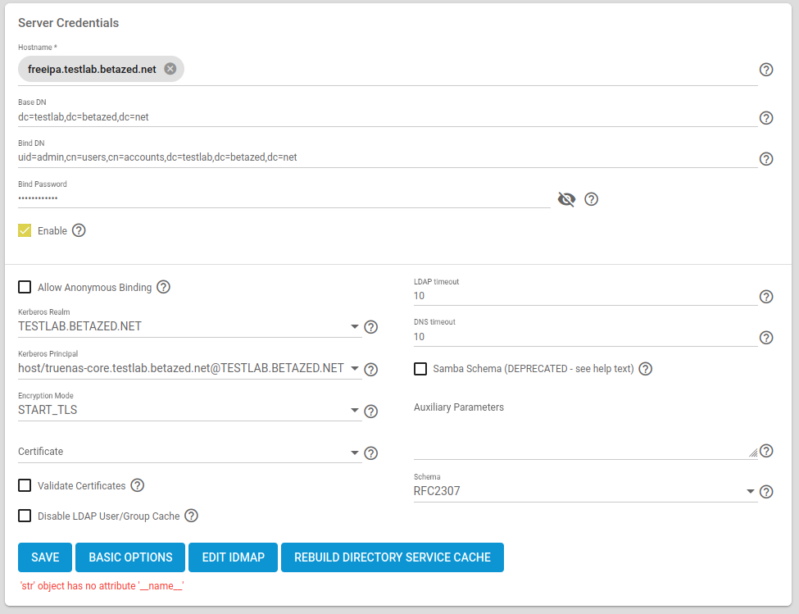Image resolution: width=799 pixels, height=614 pixels.
Task: Remove the freeipa.testlab.betazed.net hostname chip
Action: point(170,69)
